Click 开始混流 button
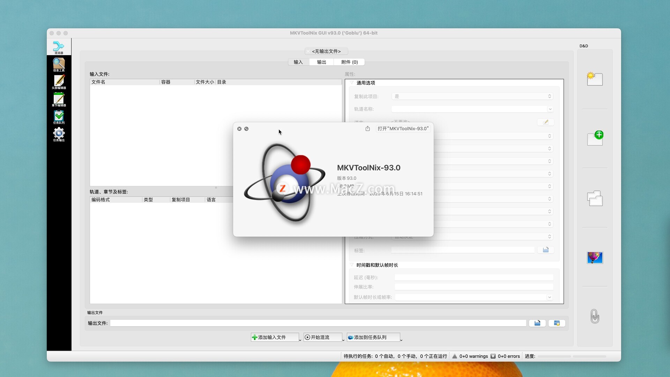 [x=323, y=337]
